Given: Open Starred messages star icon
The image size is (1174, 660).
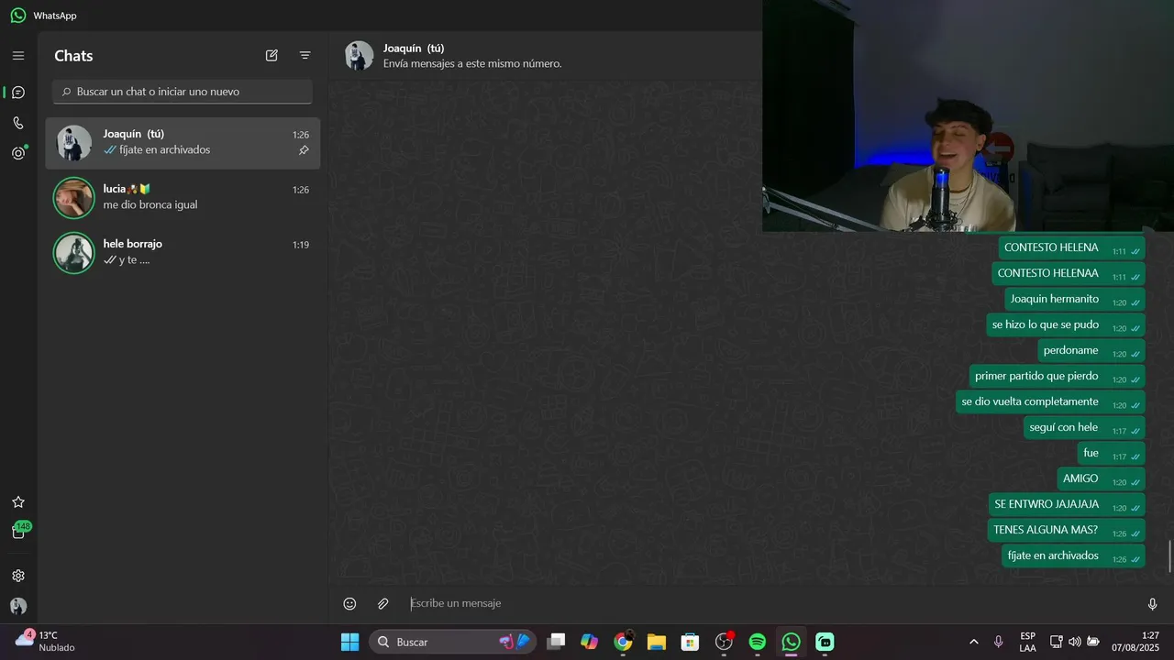Looking at the screenshot, I should click(18, 502).
